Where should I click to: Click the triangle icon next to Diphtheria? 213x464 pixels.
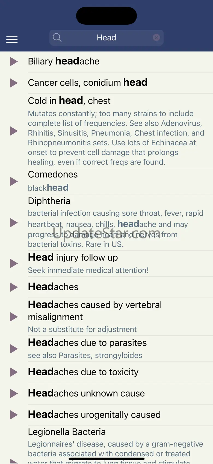(14, 223)
